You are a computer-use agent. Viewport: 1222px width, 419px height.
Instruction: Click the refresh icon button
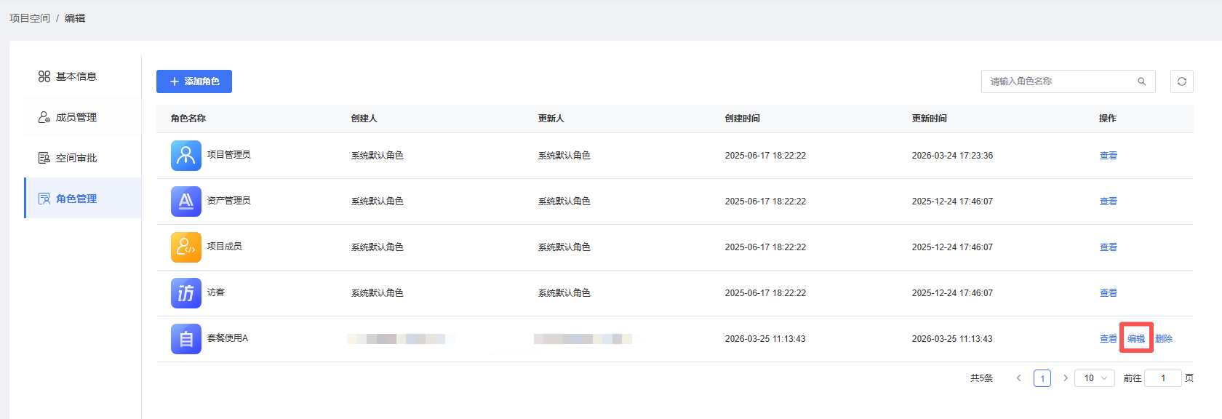pos(1181,81)
